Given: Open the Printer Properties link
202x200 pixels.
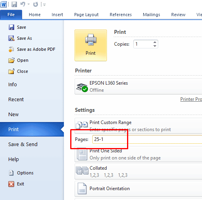Looking at the screenshot, I should tap(191, 99).
